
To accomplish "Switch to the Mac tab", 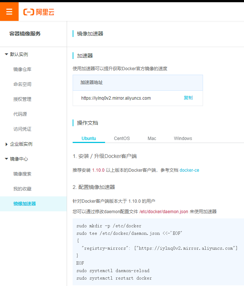I will pos(152,139).
